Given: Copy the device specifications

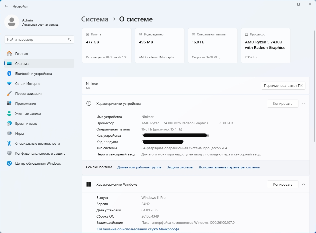Looking at the screenshot, I should click(282, 104).
